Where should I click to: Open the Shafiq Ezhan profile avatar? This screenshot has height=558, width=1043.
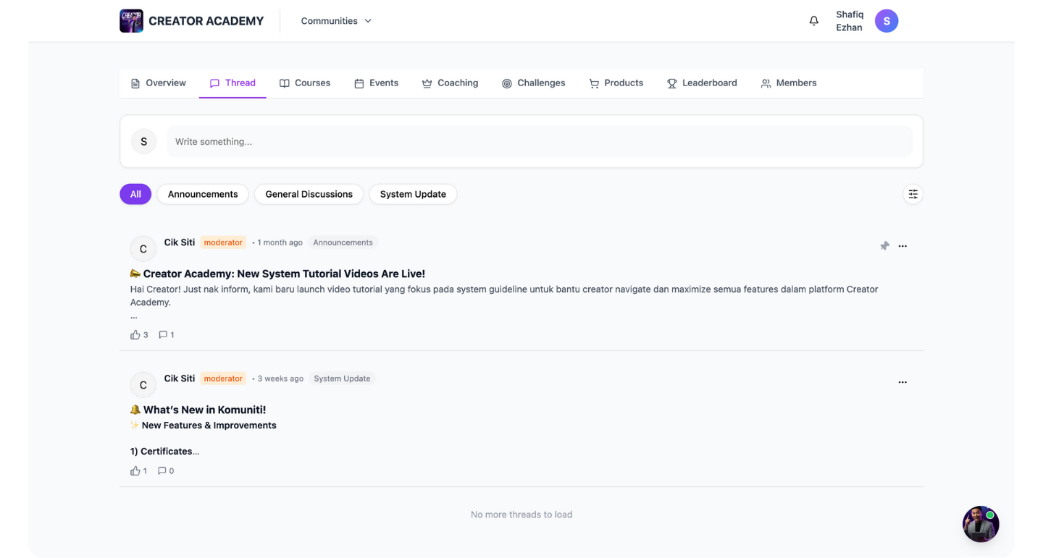coord(886,21)
